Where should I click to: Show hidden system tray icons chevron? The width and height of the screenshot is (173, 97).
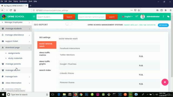[147, 95]
